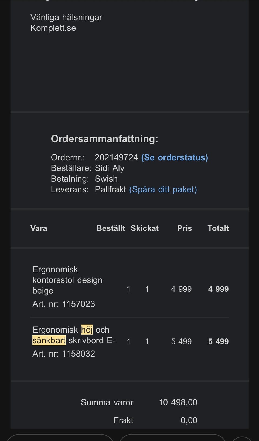
Task: Click the highlighted word höj
Action: (x=87, y=330)
